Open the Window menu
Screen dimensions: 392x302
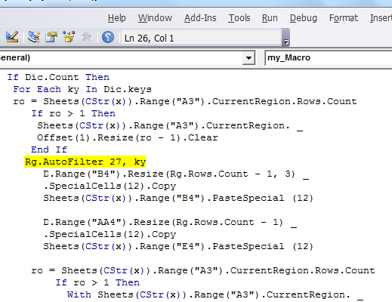click(x=155, y=18)
